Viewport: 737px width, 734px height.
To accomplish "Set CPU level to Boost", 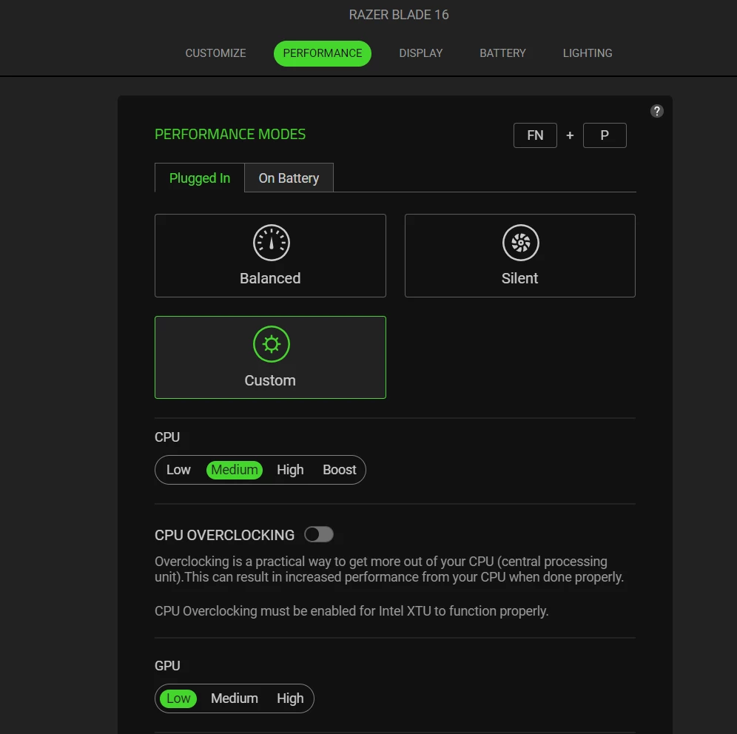I will pyautogui.click(x=340, y=470).
